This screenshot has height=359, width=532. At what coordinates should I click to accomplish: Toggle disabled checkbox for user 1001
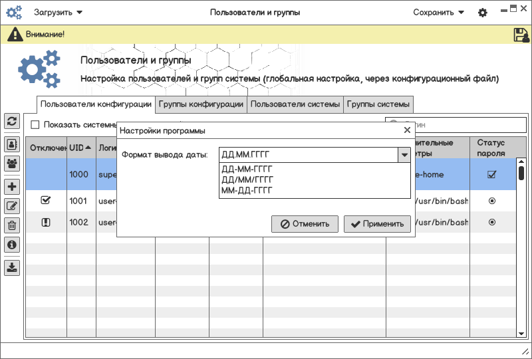(x=46, y=200)
